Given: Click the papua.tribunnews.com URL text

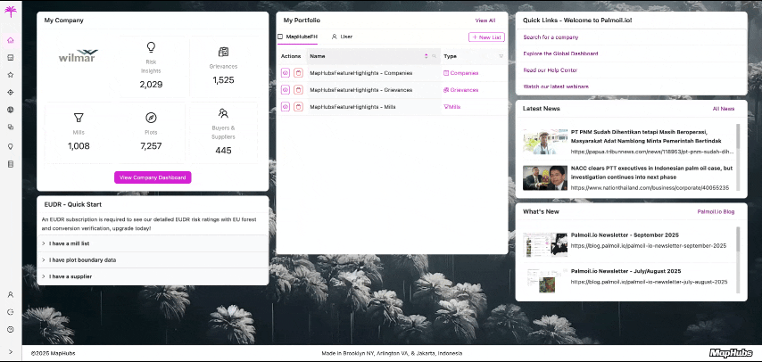Looking at the screenshot, I should point(651,152).
